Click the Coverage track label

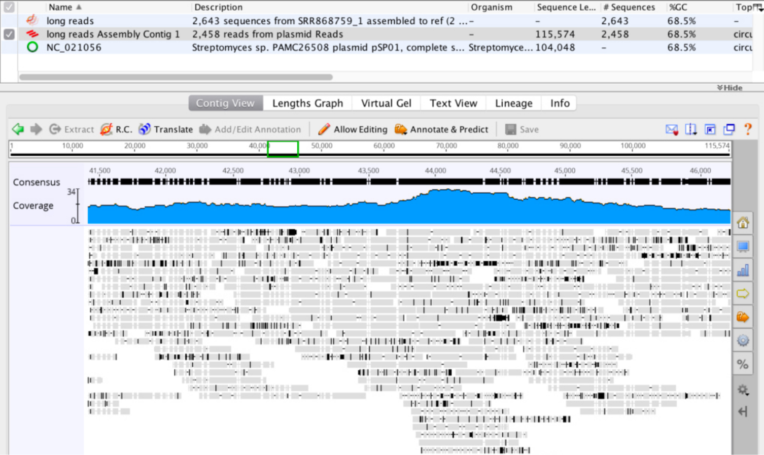33,205
